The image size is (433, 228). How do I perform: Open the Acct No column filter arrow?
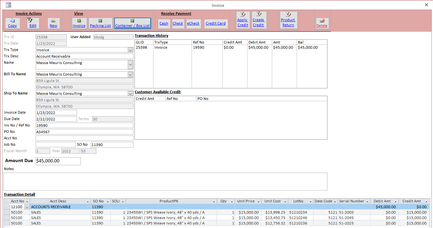click(x=27, y=201)
